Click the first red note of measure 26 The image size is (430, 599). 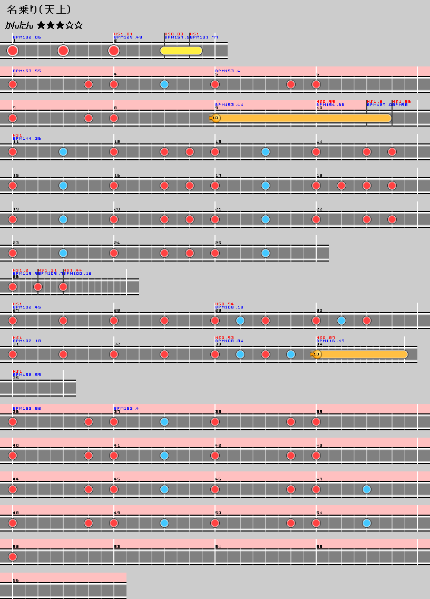pyautogui.click(x=13, y=287)
